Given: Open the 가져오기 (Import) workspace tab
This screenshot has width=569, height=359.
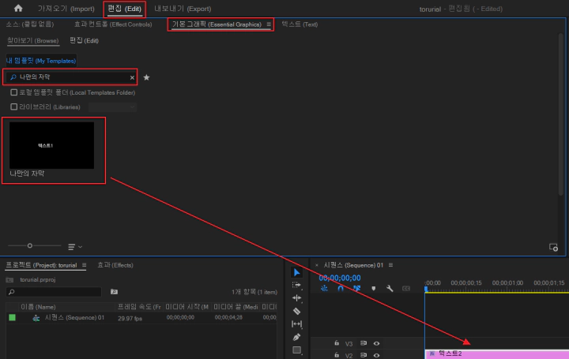Looking at the screenshot, I should (66, 9).
